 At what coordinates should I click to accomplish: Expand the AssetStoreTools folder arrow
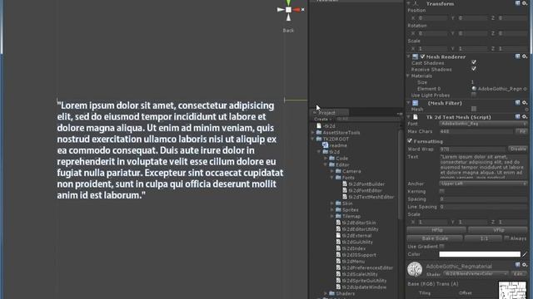tap(313, 133)
